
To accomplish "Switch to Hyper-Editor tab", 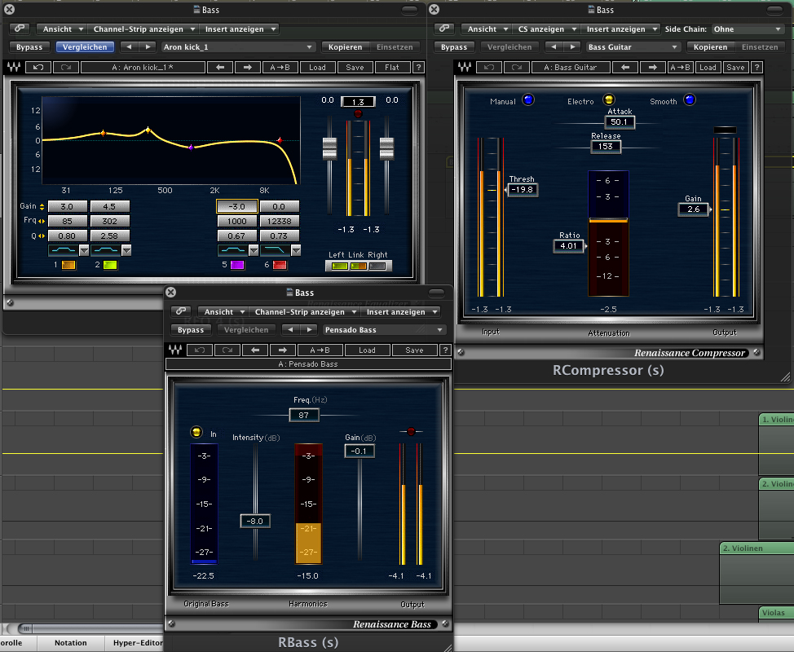I will pos(138,643).
